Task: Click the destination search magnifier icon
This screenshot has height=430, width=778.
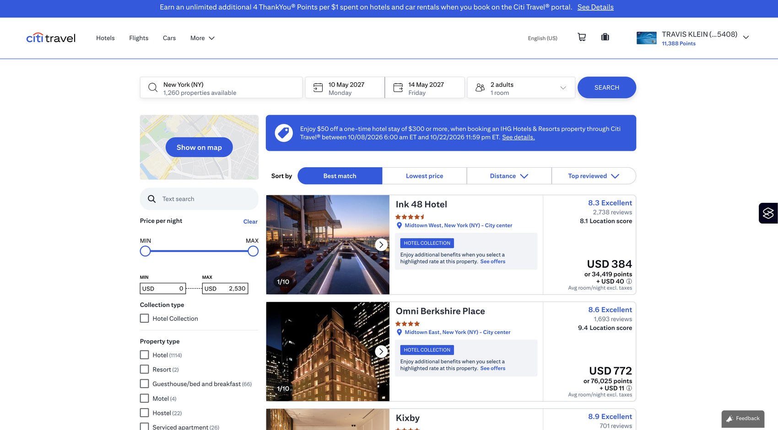Action: tap(153, 88)
